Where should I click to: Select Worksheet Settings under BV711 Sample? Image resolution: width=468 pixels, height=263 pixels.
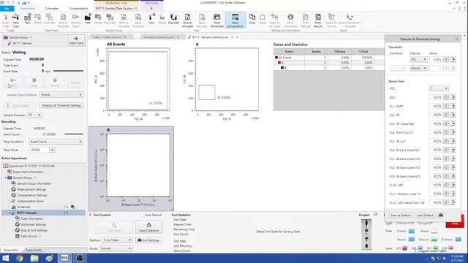[x=33, y=224]
